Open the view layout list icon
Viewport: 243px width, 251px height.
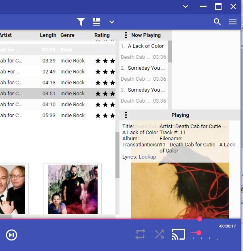coord(96,22)
